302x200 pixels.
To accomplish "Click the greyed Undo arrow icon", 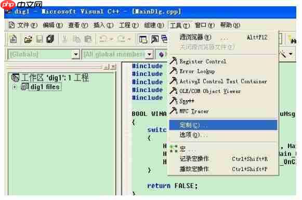I will click(103, 39).
